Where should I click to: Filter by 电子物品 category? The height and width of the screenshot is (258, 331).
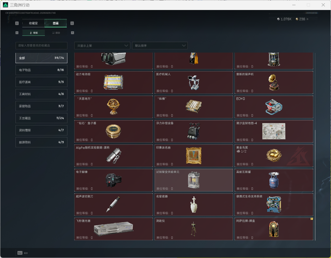coord(41,70)
